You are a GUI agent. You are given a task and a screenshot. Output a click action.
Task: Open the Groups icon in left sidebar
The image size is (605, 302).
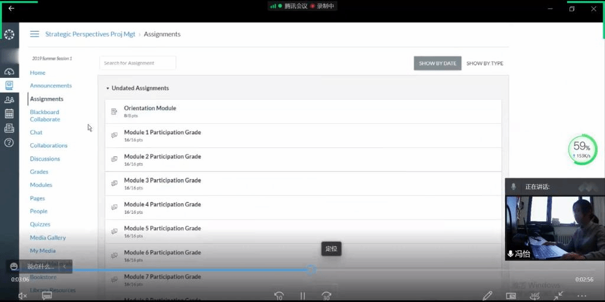click(x=9, y=100)
